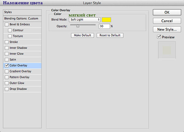Click the Cancel button
Image resolution: width=184 pixels, height=132 pixels.
coord(167,21)
